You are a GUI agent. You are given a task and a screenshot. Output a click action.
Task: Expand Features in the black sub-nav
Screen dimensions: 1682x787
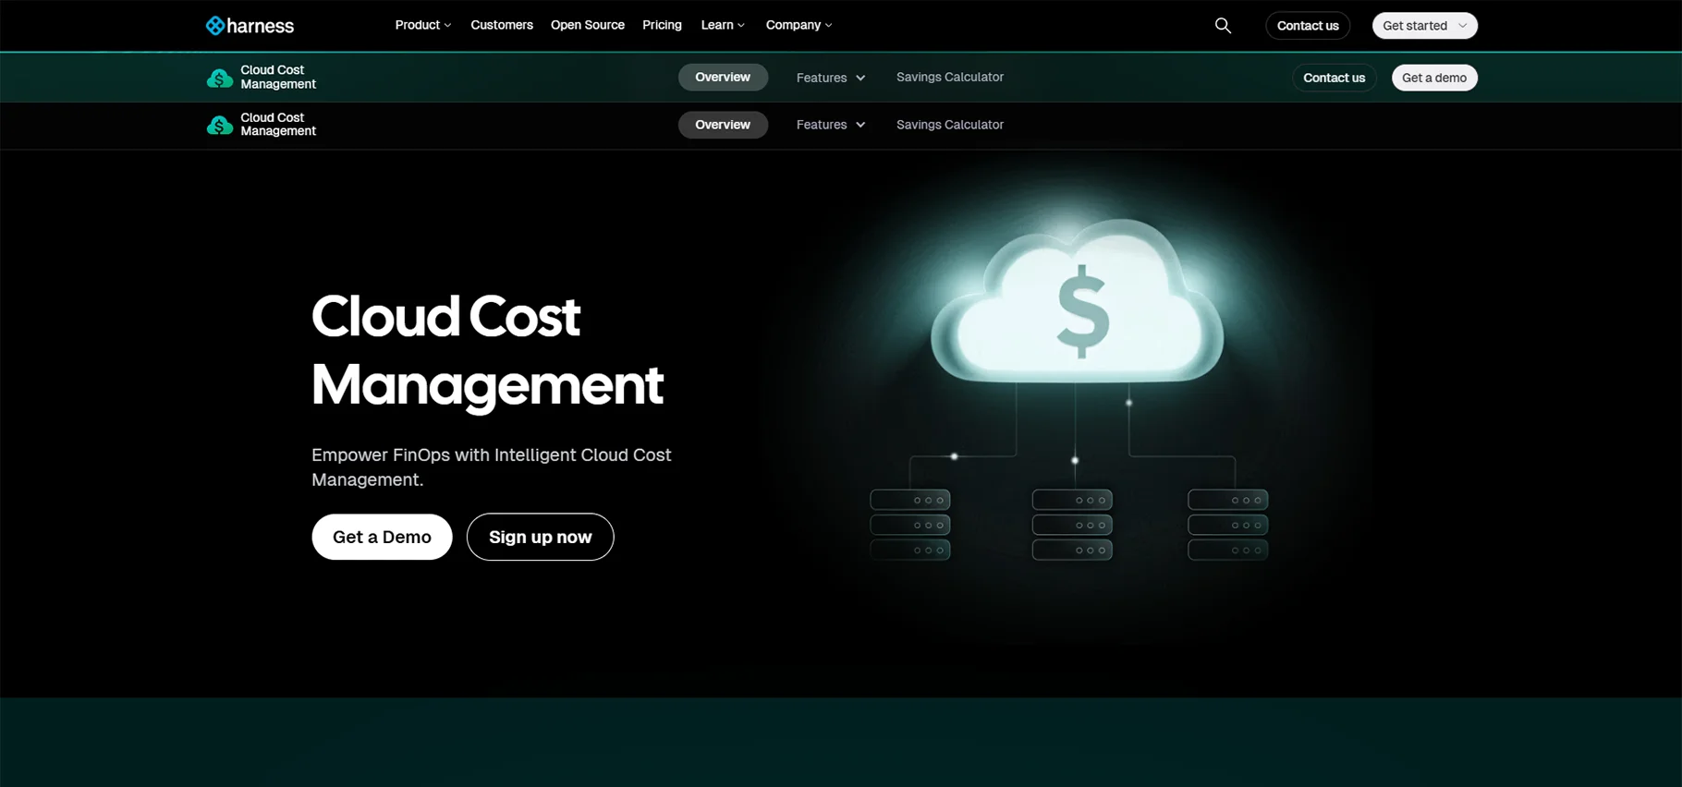[831, 125]
